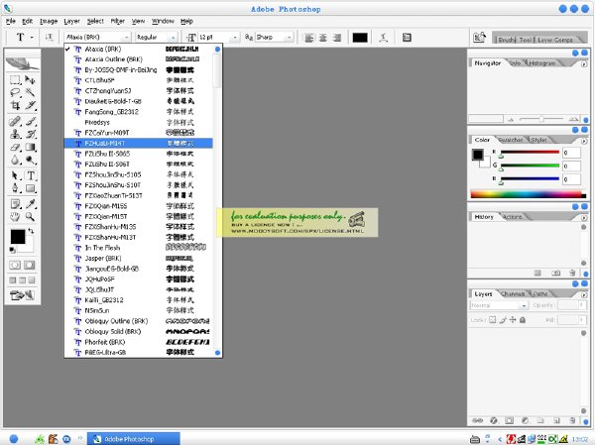
Task: Select the Type tool in toolbox
Action: pos(31,175)
